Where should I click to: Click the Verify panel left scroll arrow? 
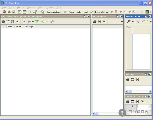(x=127, y=91)
